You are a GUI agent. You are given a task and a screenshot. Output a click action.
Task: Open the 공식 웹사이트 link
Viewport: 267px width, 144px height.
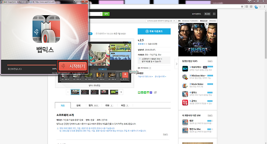click(160, 76)
